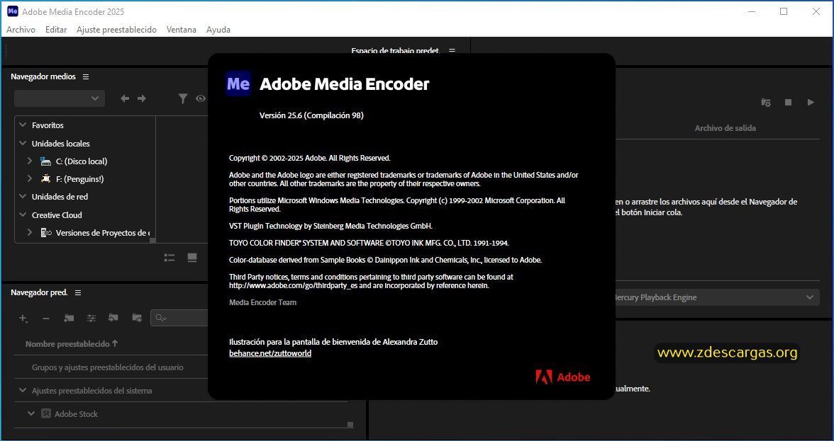Export presets with the folder export icon

(x=137, y=318)
